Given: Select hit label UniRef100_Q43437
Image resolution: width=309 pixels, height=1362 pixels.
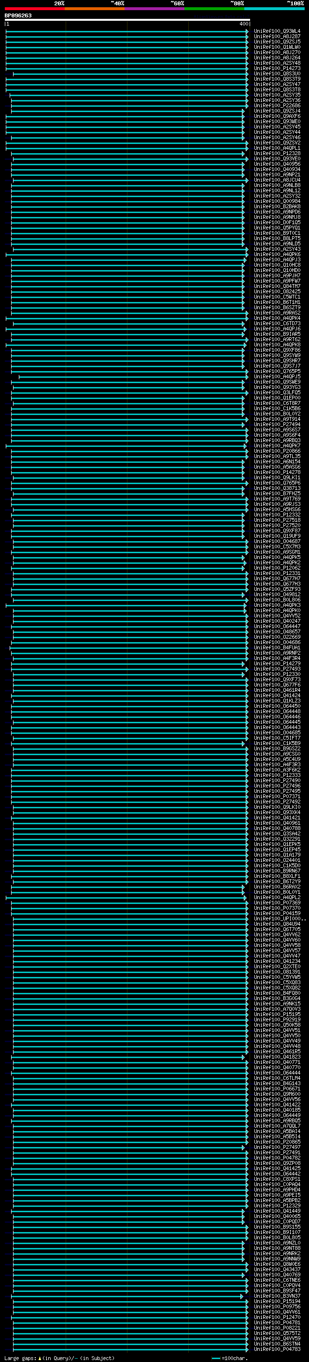Looking at the screenshot, I should coord(277,1269).
